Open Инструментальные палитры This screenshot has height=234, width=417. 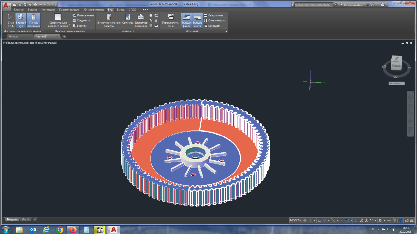click(x=108, y=21)
